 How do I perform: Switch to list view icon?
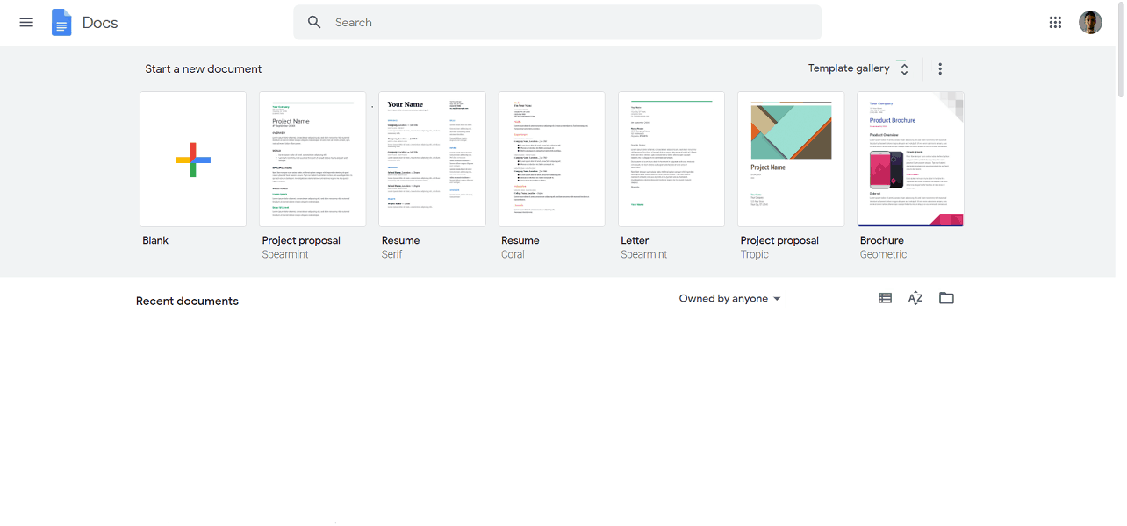(885, 298)
